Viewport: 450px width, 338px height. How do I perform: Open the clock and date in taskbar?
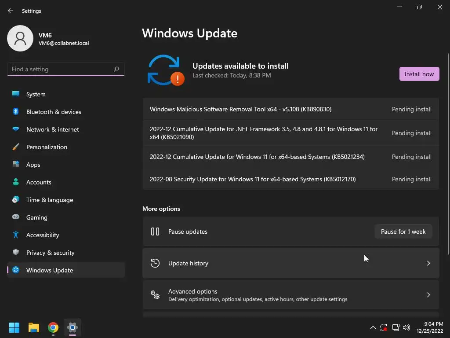(430, 327)
